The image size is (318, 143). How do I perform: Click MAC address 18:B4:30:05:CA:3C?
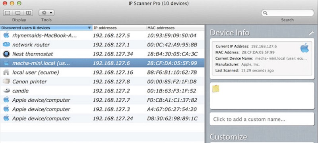(173, 54)
